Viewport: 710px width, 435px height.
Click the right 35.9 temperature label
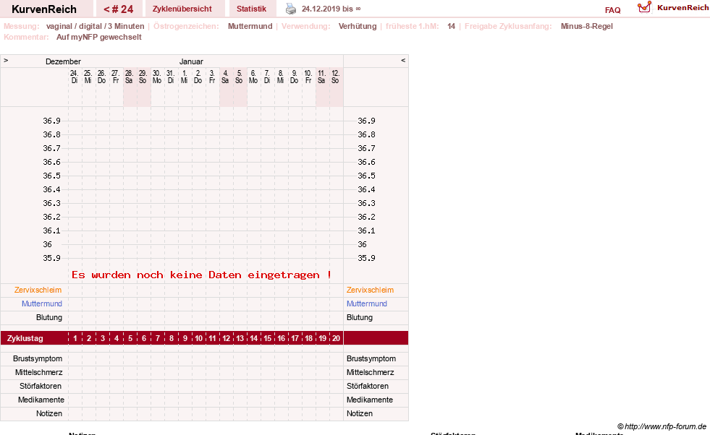point(366,258)
